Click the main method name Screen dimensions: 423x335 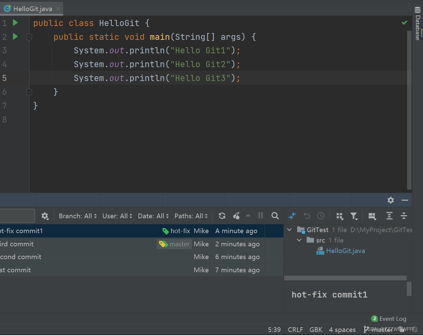(x=160, y=37)
